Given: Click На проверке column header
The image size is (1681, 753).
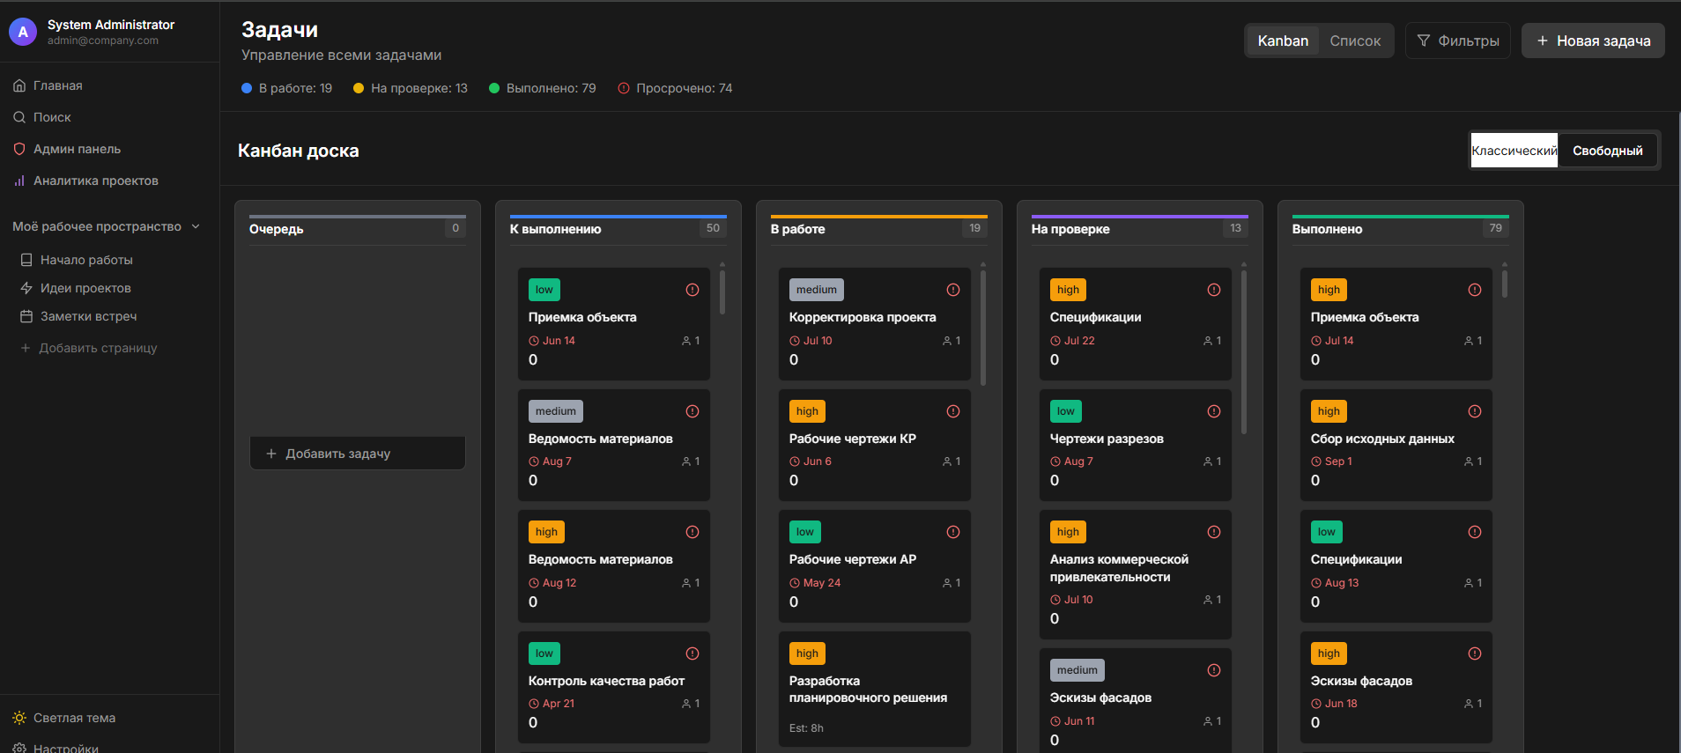Looking at the screenshot, I should [x=1070, y=229].
